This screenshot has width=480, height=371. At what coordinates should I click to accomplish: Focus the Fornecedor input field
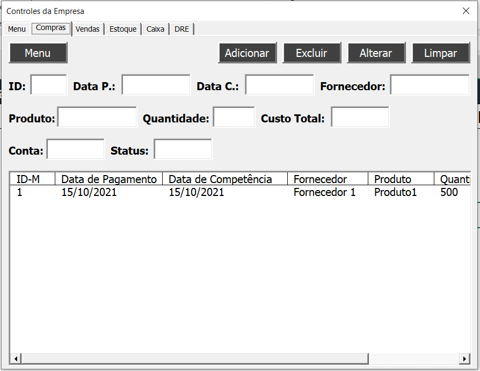tap(430, 85)
